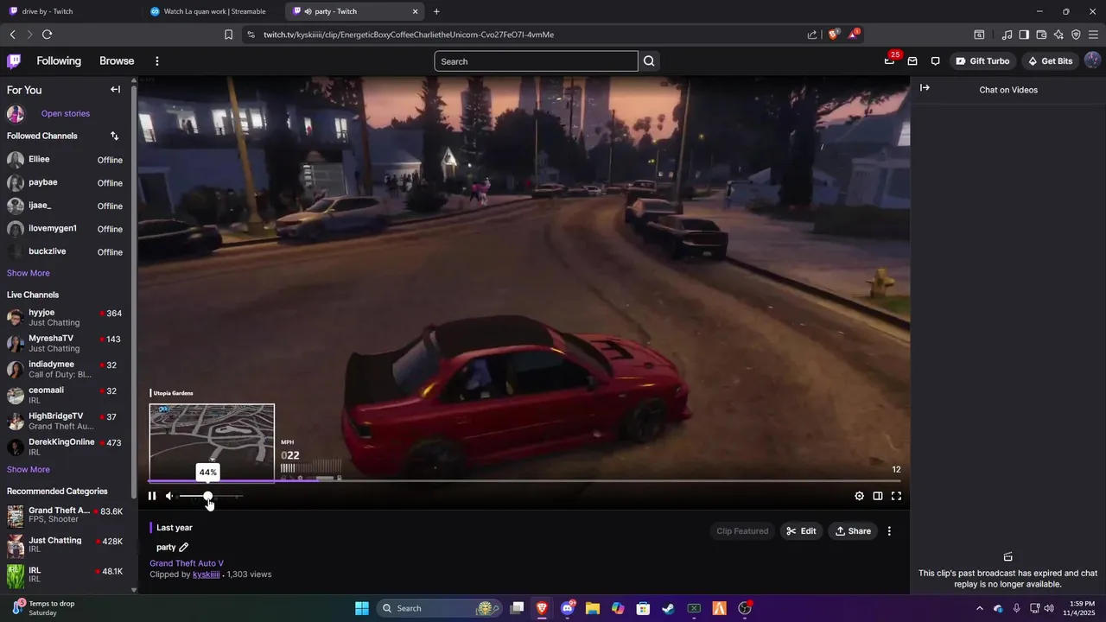Click the address bar URL

coord(409,35)
